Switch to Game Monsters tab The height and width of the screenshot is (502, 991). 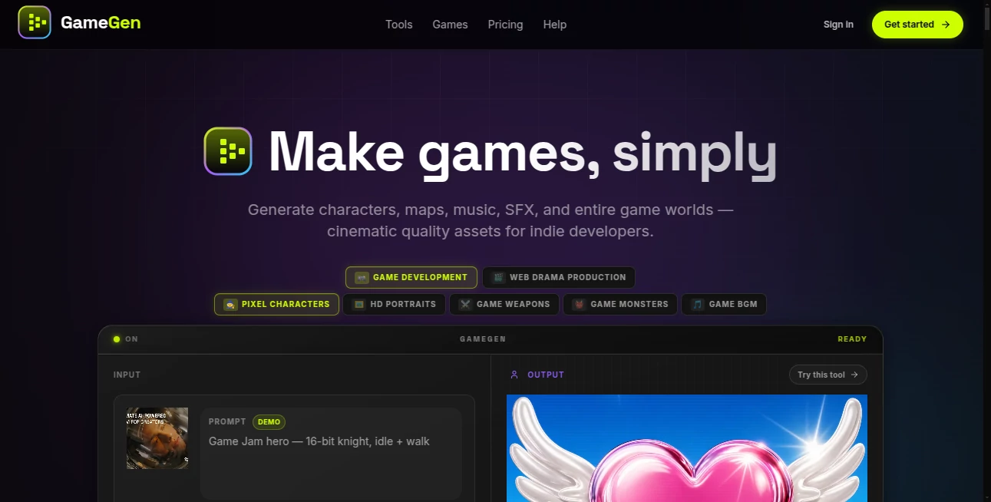coord(620,304)
